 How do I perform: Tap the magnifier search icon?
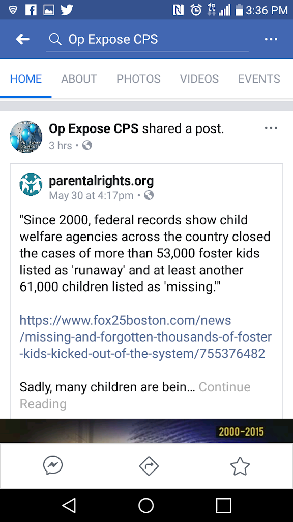pyautogui.click(x=55, y=39)
